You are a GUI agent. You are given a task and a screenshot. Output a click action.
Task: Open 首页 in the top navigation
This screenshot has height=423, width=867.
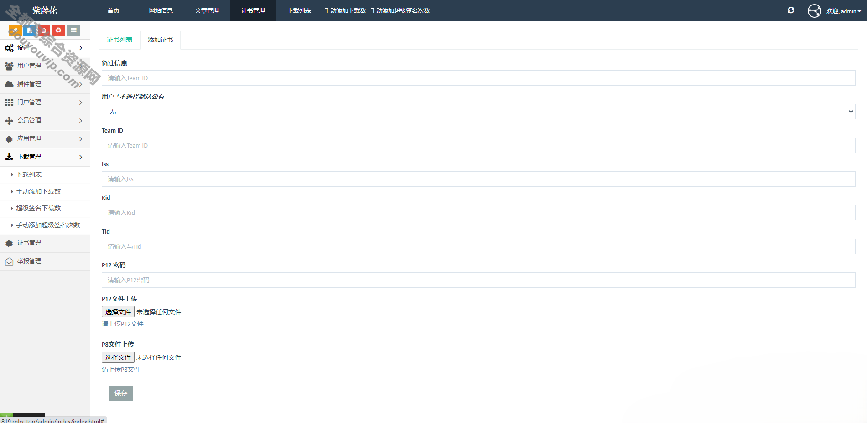(x=113, y=10)
